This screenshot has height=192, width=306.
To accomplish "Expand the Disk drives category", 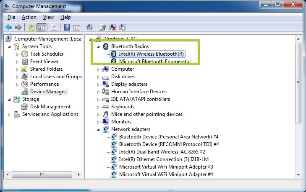I will point(98,77).
